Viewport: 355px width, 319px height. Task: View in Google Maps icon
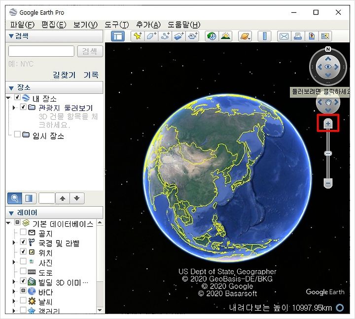pos(325,36)
